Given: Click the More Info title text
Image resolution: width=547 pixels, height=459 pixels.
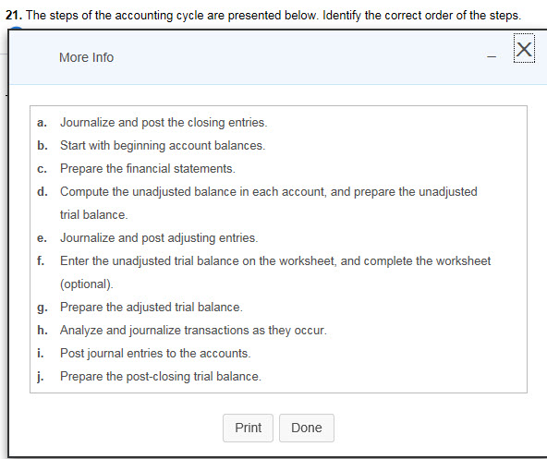Looking at the screenshot, I should click(x=87, y=57).
